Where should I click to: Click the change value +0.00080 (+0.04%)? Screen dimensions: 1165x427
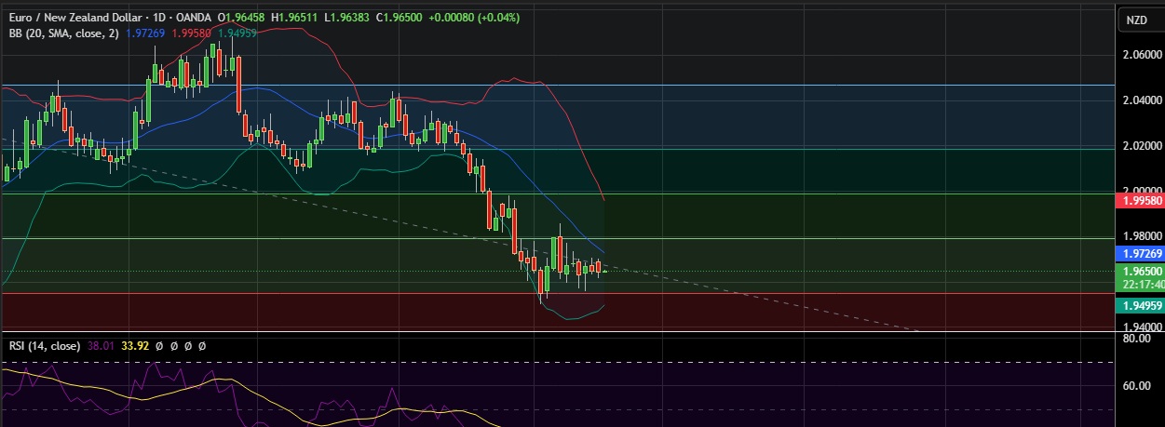(474, 18)
